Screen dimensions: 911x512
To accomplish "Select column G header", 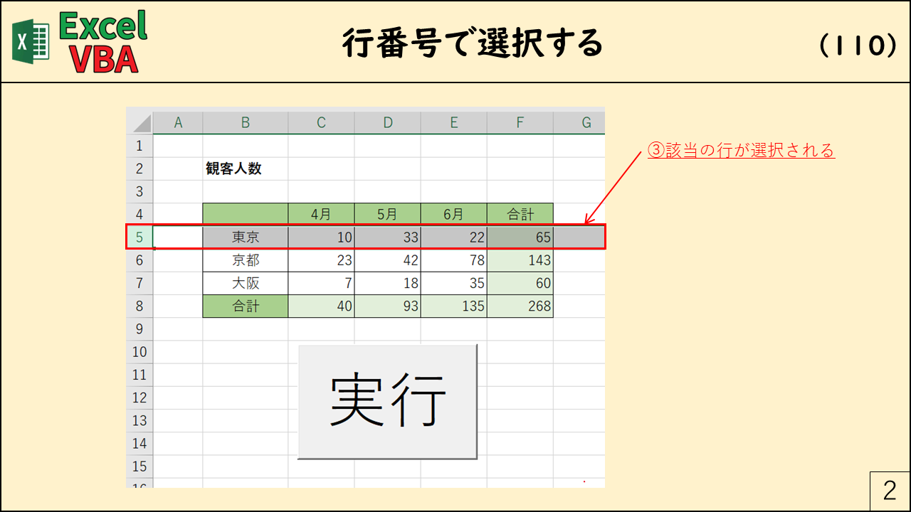I will [586, 123].
